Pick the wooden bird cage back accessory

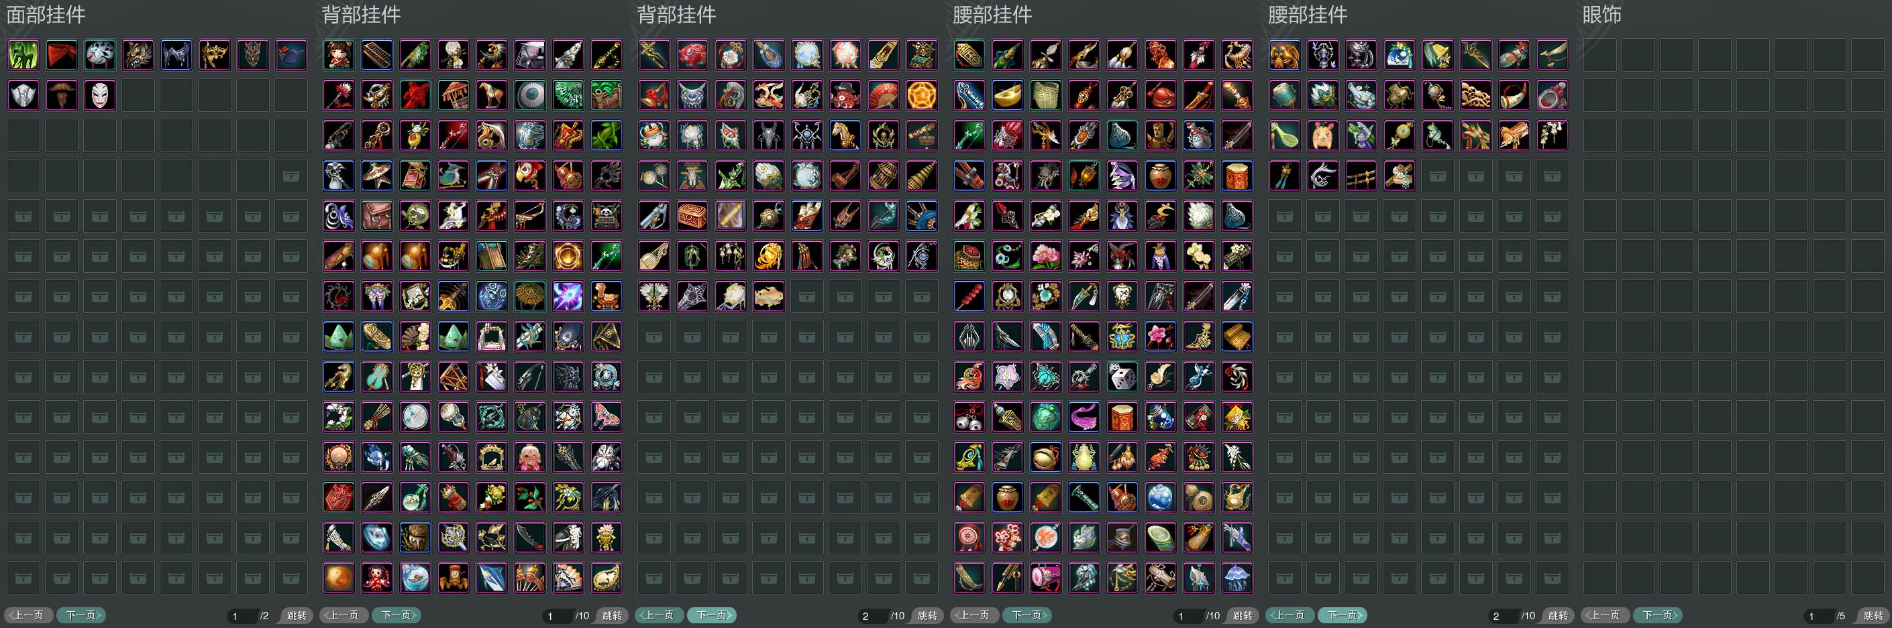pyautogui.click(x=884, y=176)
